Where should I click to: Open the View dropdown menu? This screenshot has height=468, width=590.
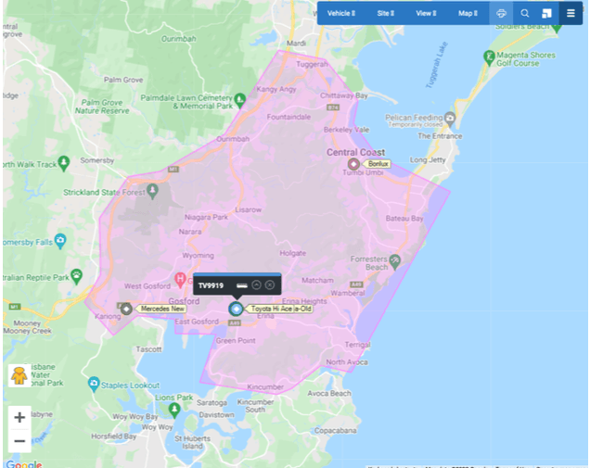[426, 13]
